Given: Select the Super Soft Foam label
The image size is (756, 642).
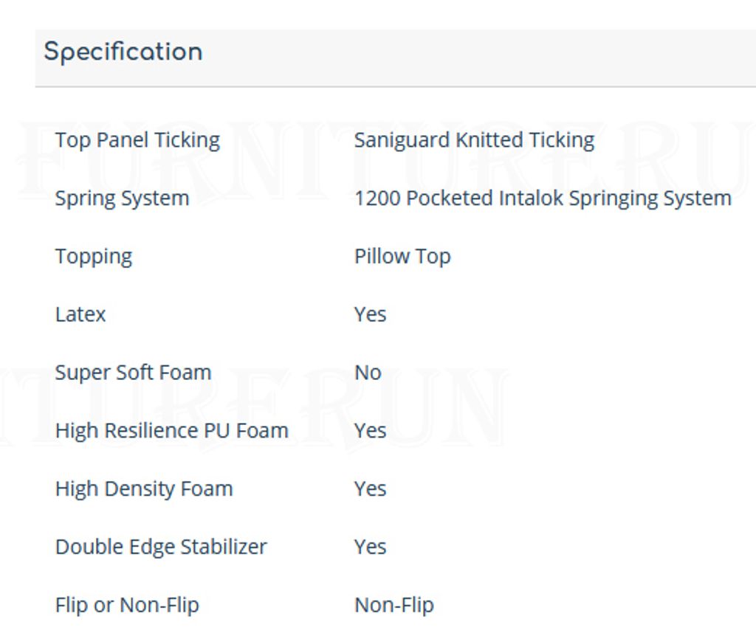Looking at the screenshot, I should [133, 373].
